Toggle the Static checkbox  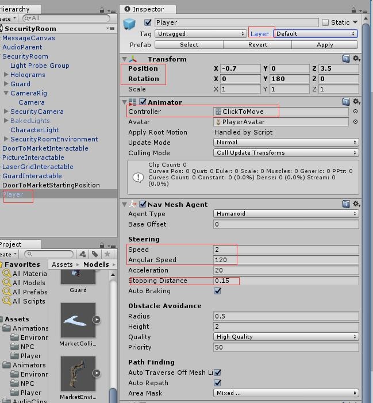325,22
